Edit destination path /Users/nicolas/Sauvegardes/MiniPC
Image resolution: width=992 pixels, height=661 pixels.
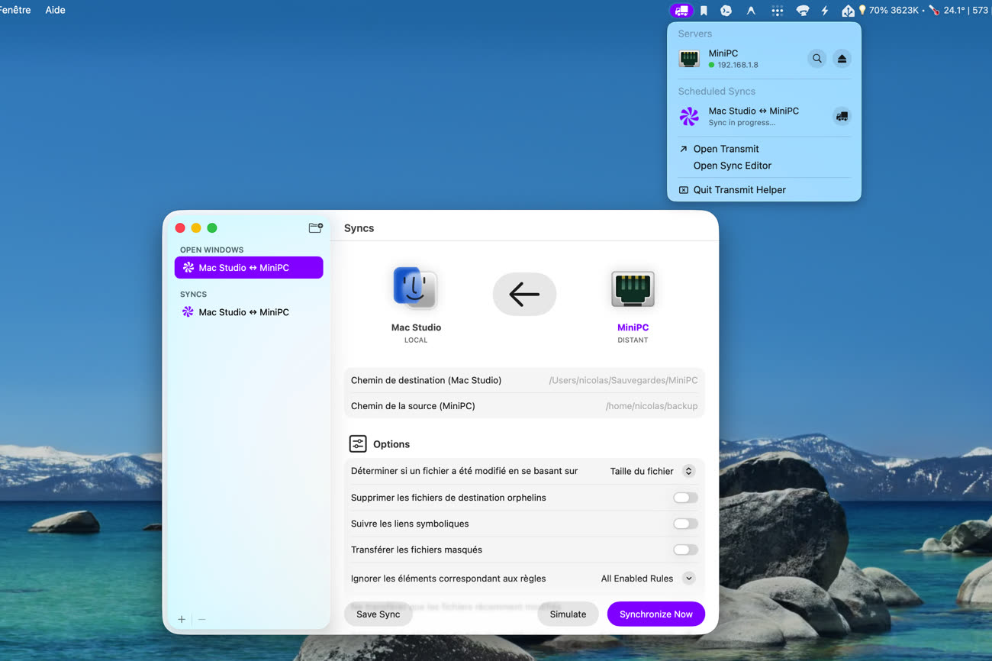coord(623,380)
